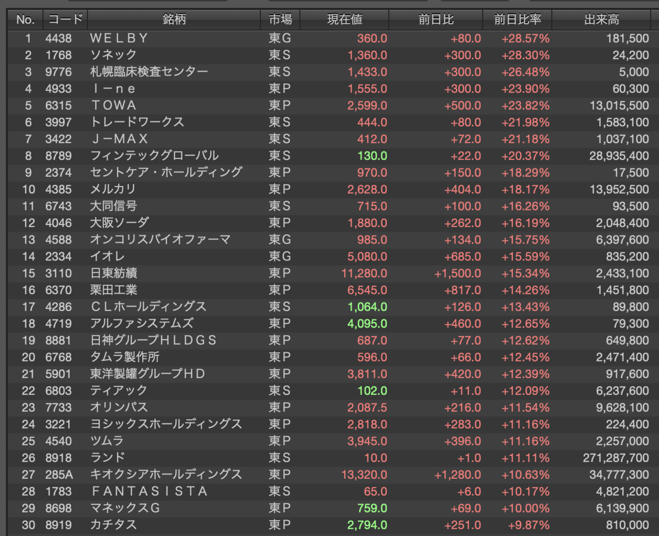Screen dimensions: 659x536
Task: Click change rate +28.57%
Action: [525, 38]
